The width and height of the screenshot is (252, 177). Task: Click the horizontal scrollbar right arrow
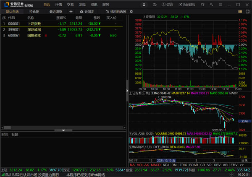[125, 128]
